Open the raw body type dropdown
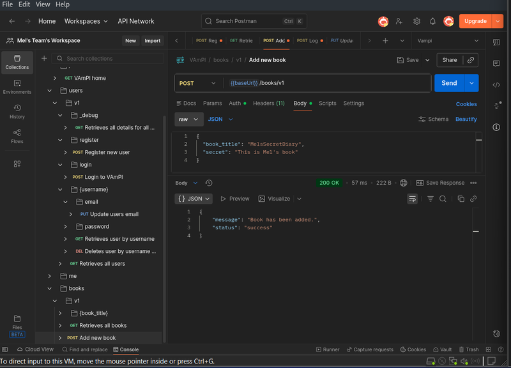The image size is (511, 368). (x=188, y=119)
